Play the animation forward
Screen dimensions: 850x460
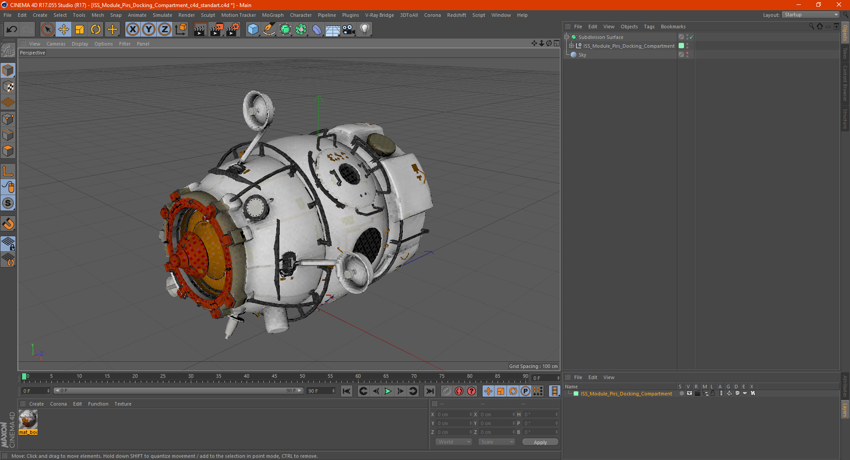388,391
